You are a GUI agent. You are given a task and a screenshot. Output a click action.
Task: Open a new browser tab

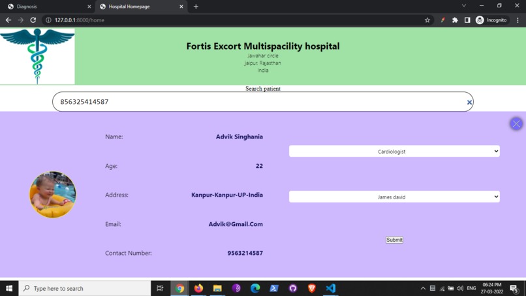[x=196, y=7]
